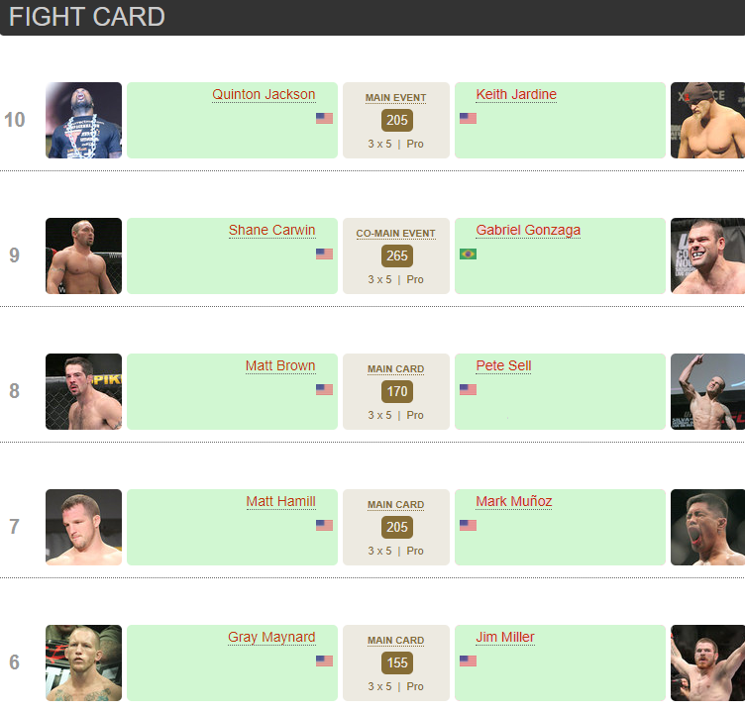Click the USA flag beside Mark Muñoz
This screenshot has width=745, height=711.
pyautogui.click(x=468, y=525)
